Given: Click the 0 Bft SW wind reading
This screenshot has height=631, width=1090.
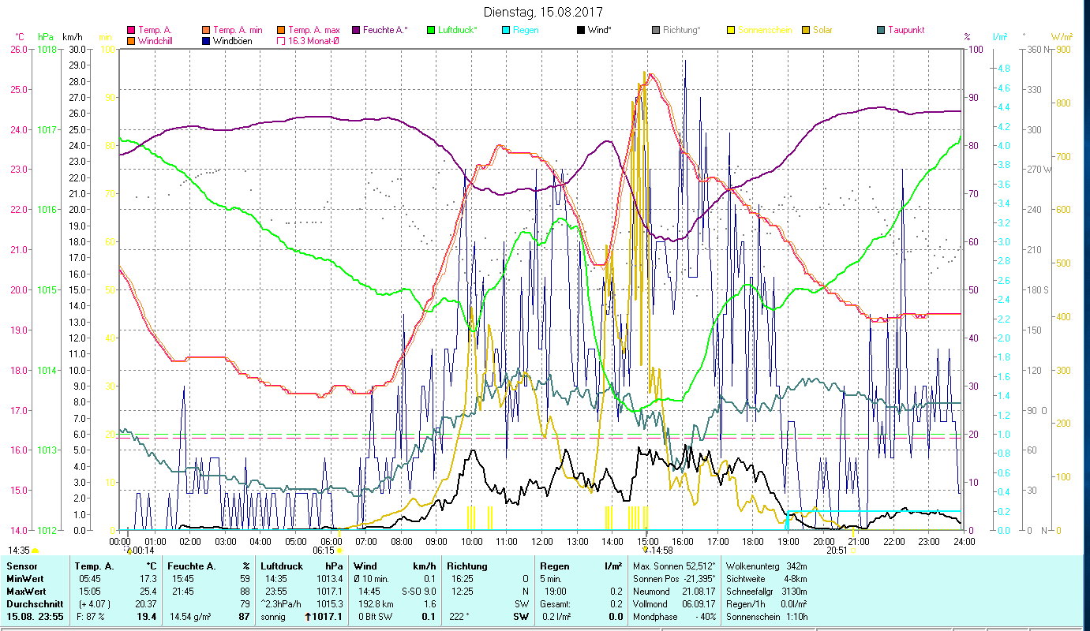Looking at the screenshot, I should tap(376, 617).
